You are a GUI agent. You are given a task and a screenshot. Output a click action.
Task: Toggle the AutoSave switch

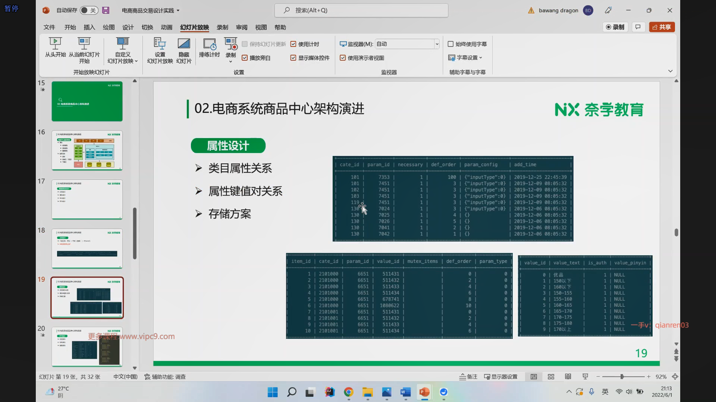pos(89,10)
